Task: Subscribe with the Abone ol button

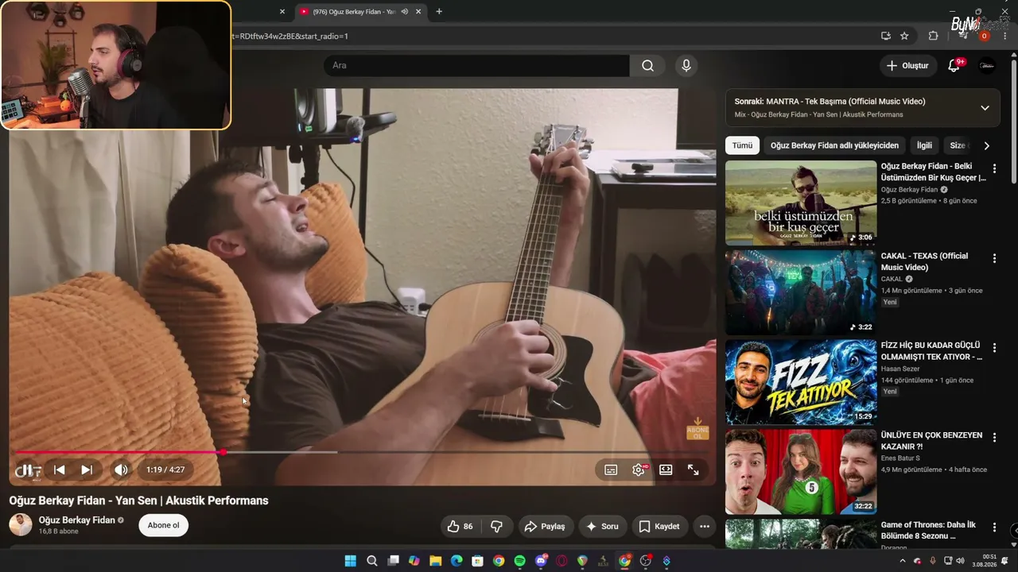Action: (x=163, y=525)
